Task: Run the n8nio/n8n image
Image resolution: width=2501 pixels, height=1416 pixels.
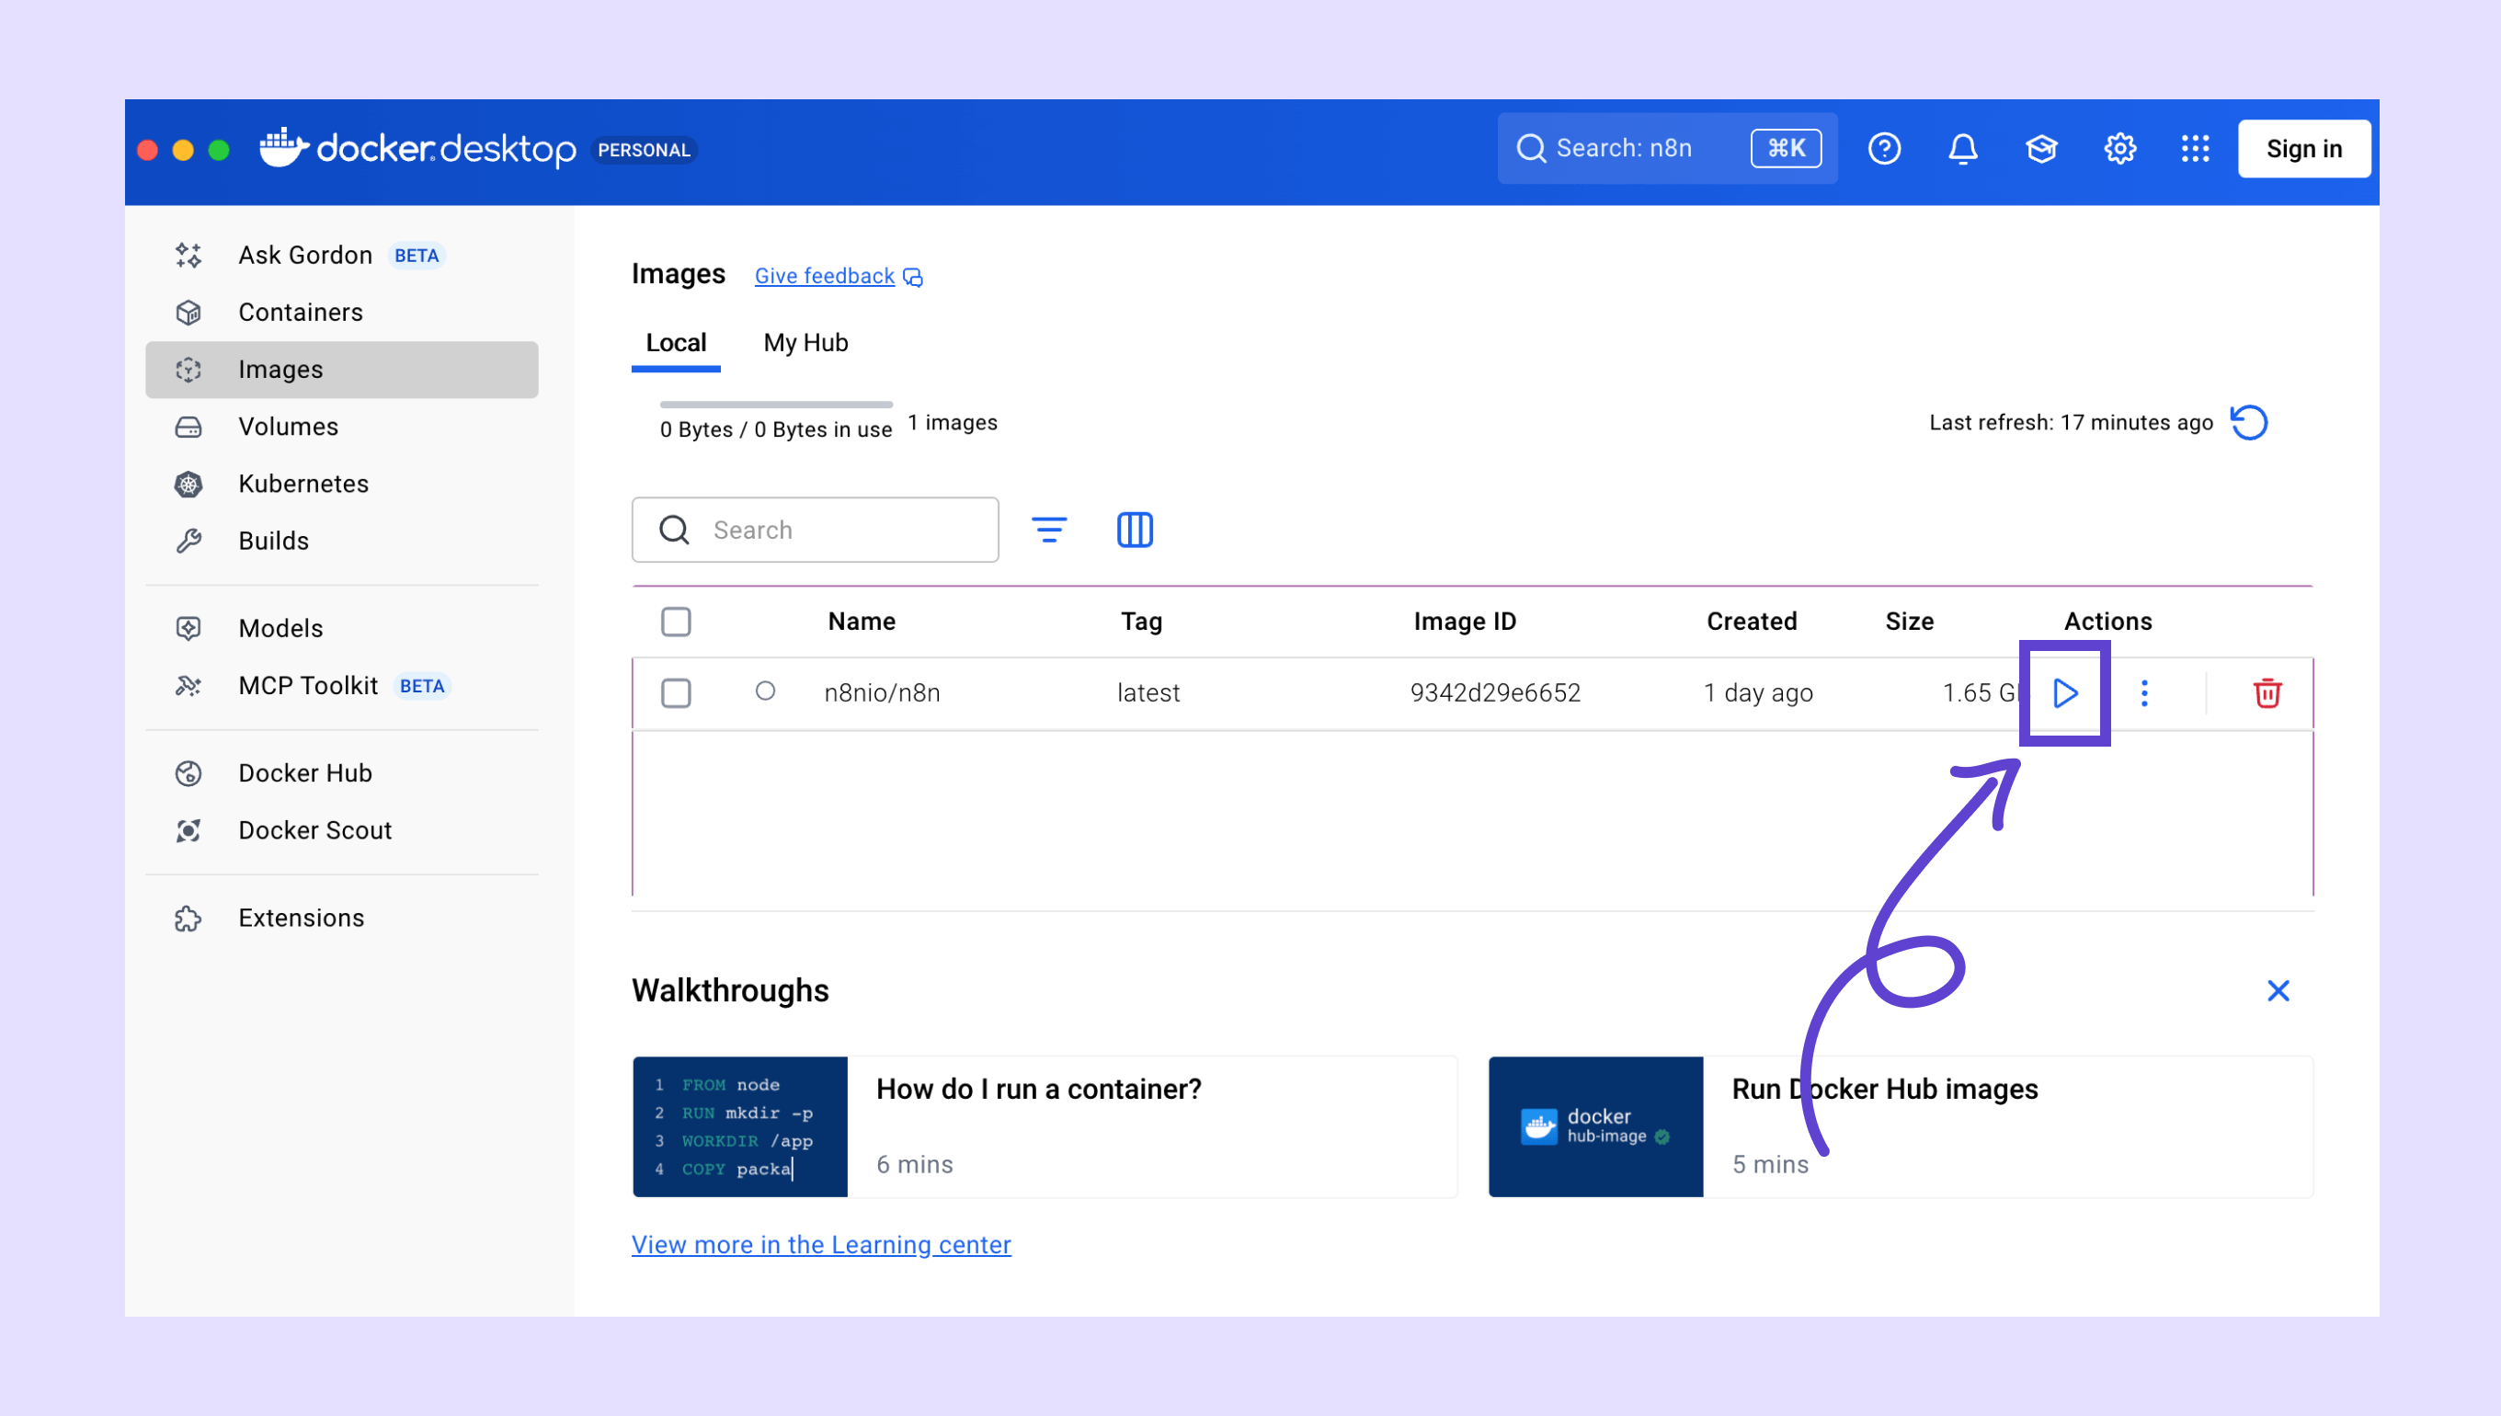Action: [2064, 693]
